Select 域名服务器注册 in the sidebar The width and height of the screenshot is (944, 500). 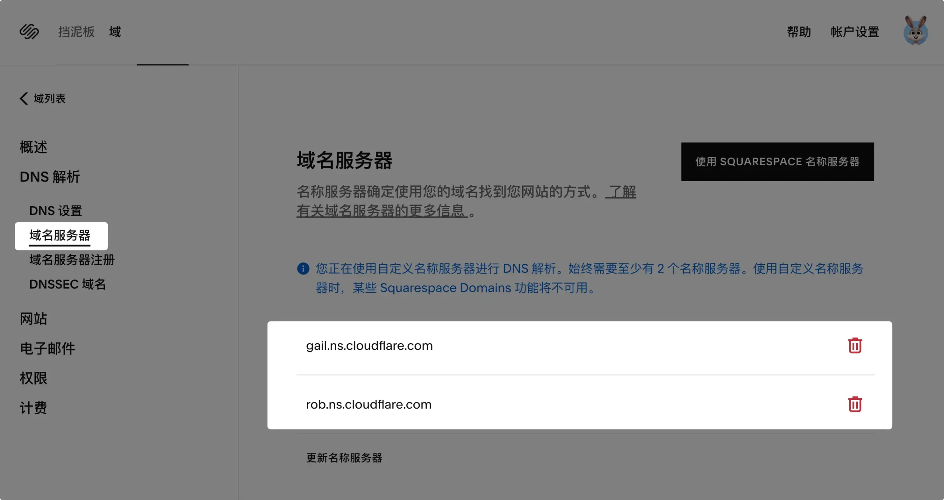pos(72,260)
